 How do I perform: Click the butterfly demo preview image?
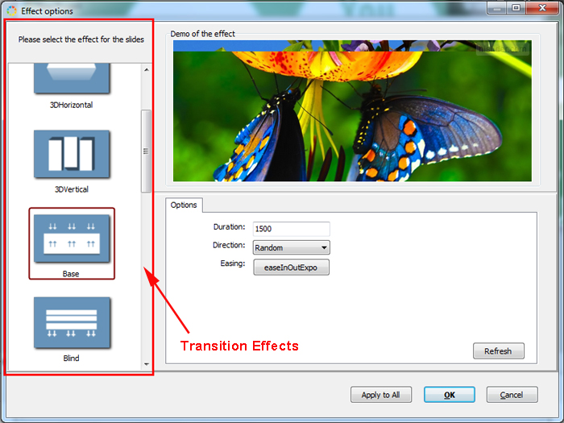(x=352, y=110)
